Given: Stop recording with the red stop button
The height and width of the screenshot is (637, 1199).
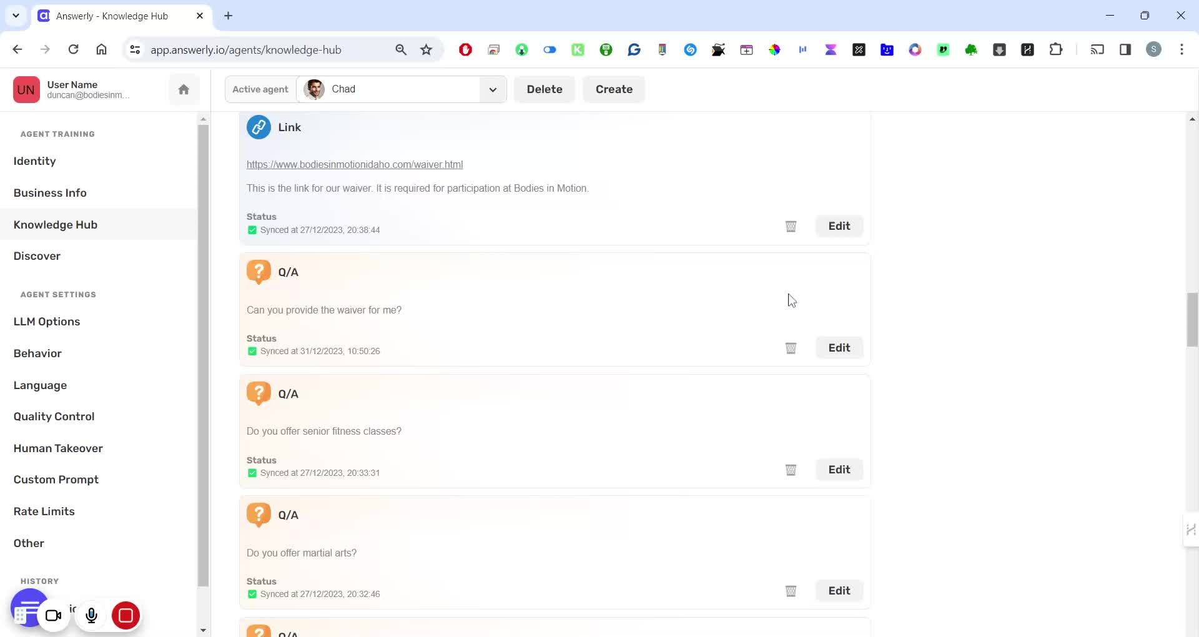Looking at the screenshot, I should (x=126, y=616).
